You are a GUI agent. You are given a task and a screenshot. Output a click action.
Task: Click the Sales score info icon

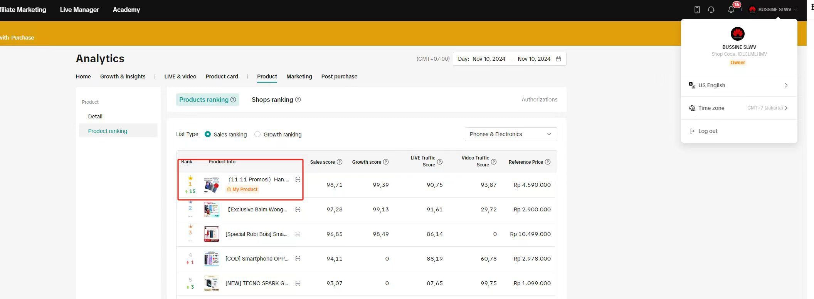click(340, 162)
